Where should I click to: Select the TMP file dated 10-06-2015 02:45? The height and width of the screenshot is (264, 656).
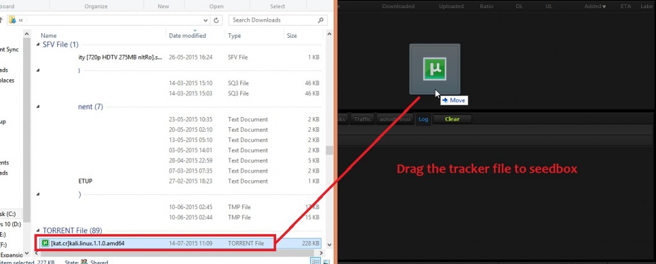180,206
